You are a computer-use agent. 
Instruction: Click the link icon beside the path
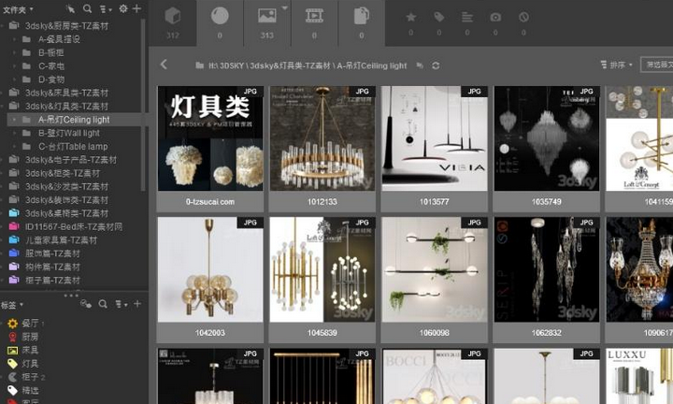coord(420,65)
